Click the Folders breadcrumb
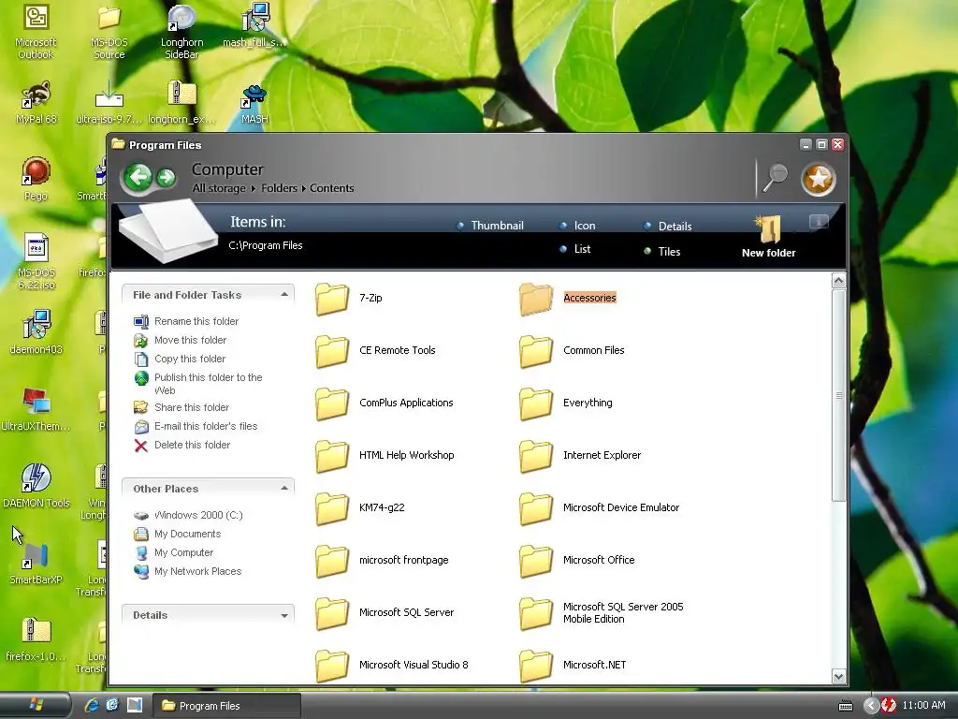 click(279, 188)
